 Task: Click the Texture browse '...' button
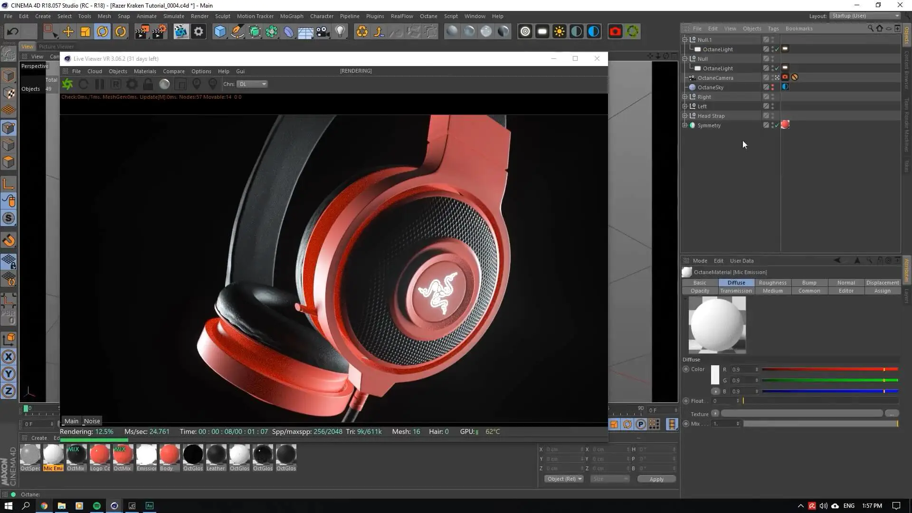point(892,414)
